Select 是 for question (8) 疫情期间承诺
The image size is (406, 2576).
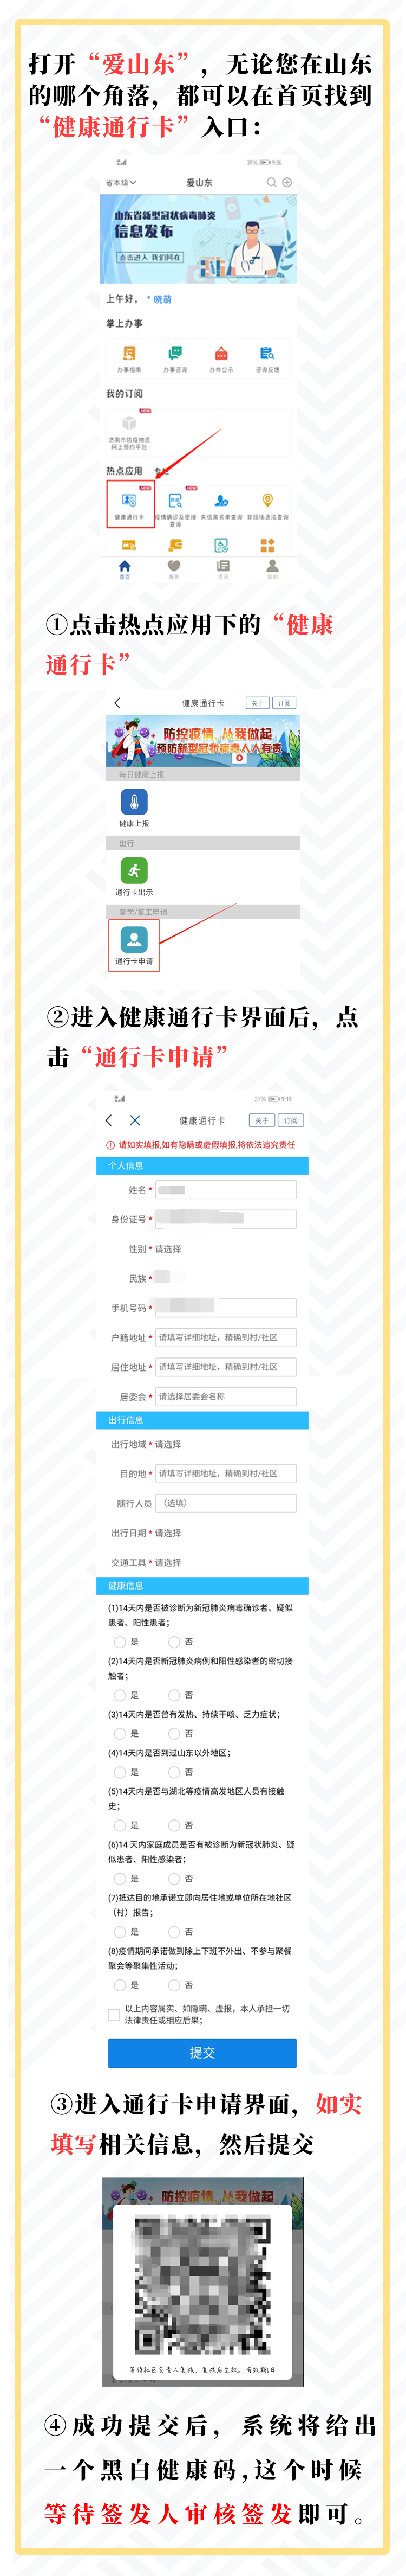120,1985
